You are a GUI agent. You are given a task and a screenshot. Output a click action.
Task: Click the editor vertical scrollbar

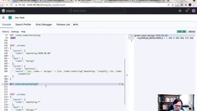(x=125, y=81)
